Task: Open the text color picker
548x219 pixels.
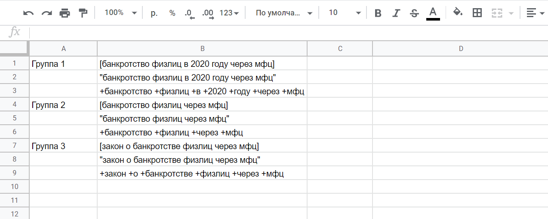Action: point(433,13)
